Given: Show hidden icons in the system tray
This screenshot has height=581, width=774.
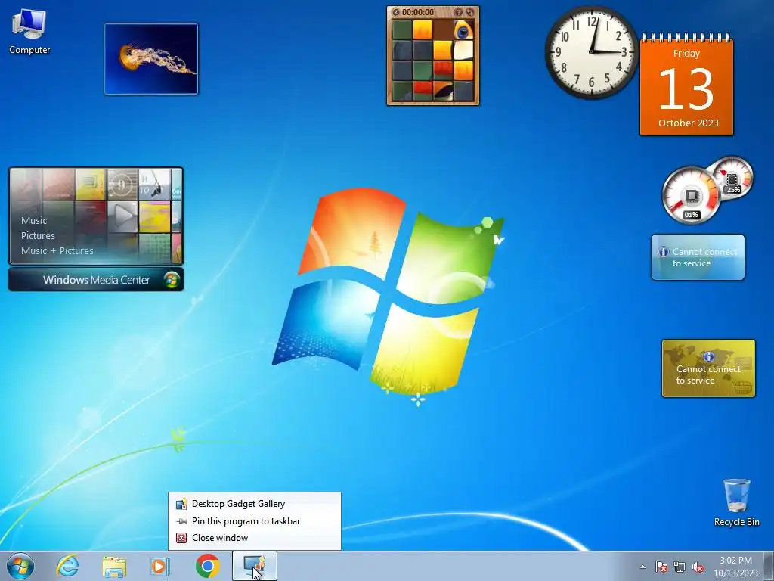Looking at the screenshot, I should (x=642, y=567).
